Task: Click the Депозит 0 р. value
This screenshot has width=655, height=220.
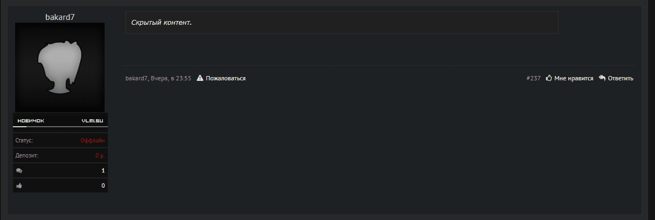Action: pyautogui.click(x=100, y=155)
